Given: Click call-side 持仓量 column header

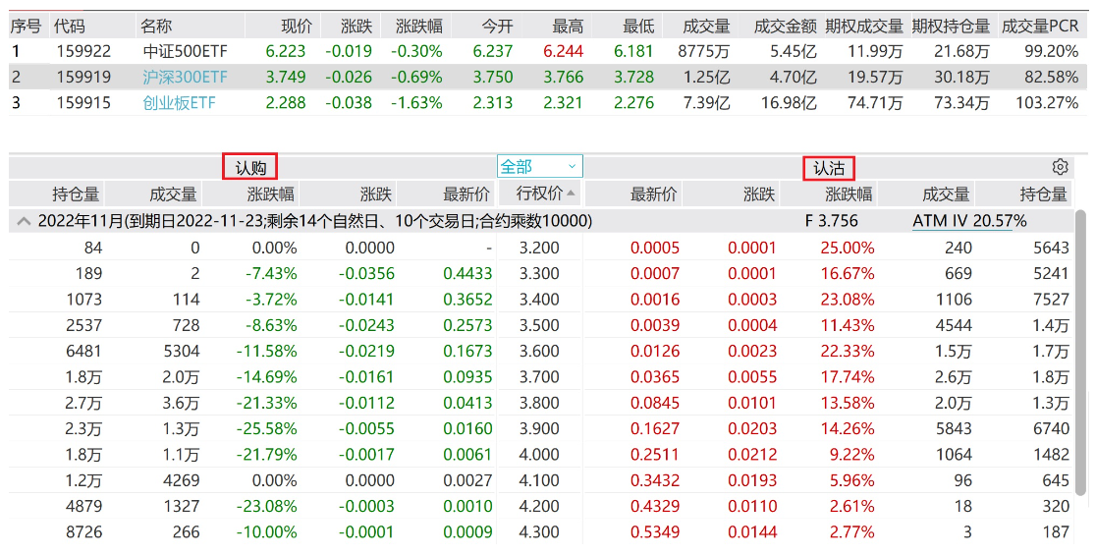Looking at the screenshot, I should (x=76, y=194).
